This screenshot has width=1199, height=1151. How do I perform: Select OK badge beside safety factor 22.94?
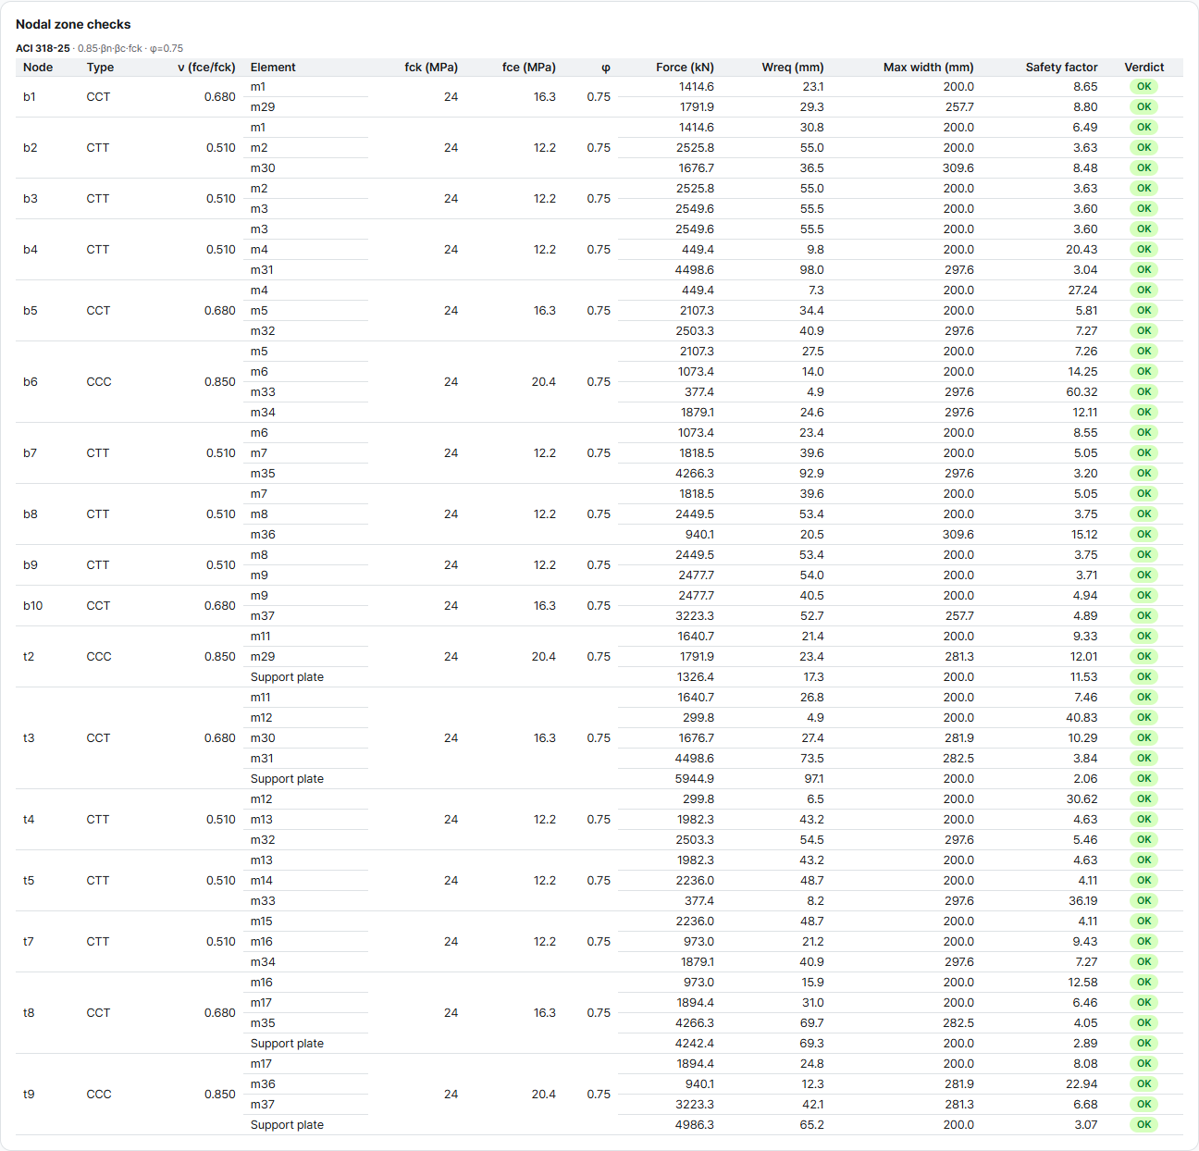click(x=1144, y=1083)
